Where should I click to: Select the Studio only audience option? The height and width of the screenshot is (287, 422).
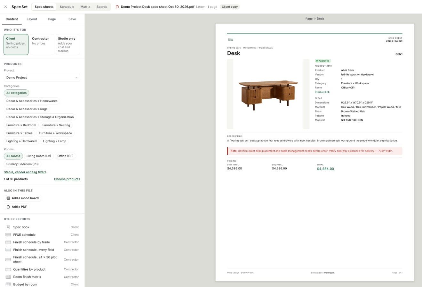point(68,45)
